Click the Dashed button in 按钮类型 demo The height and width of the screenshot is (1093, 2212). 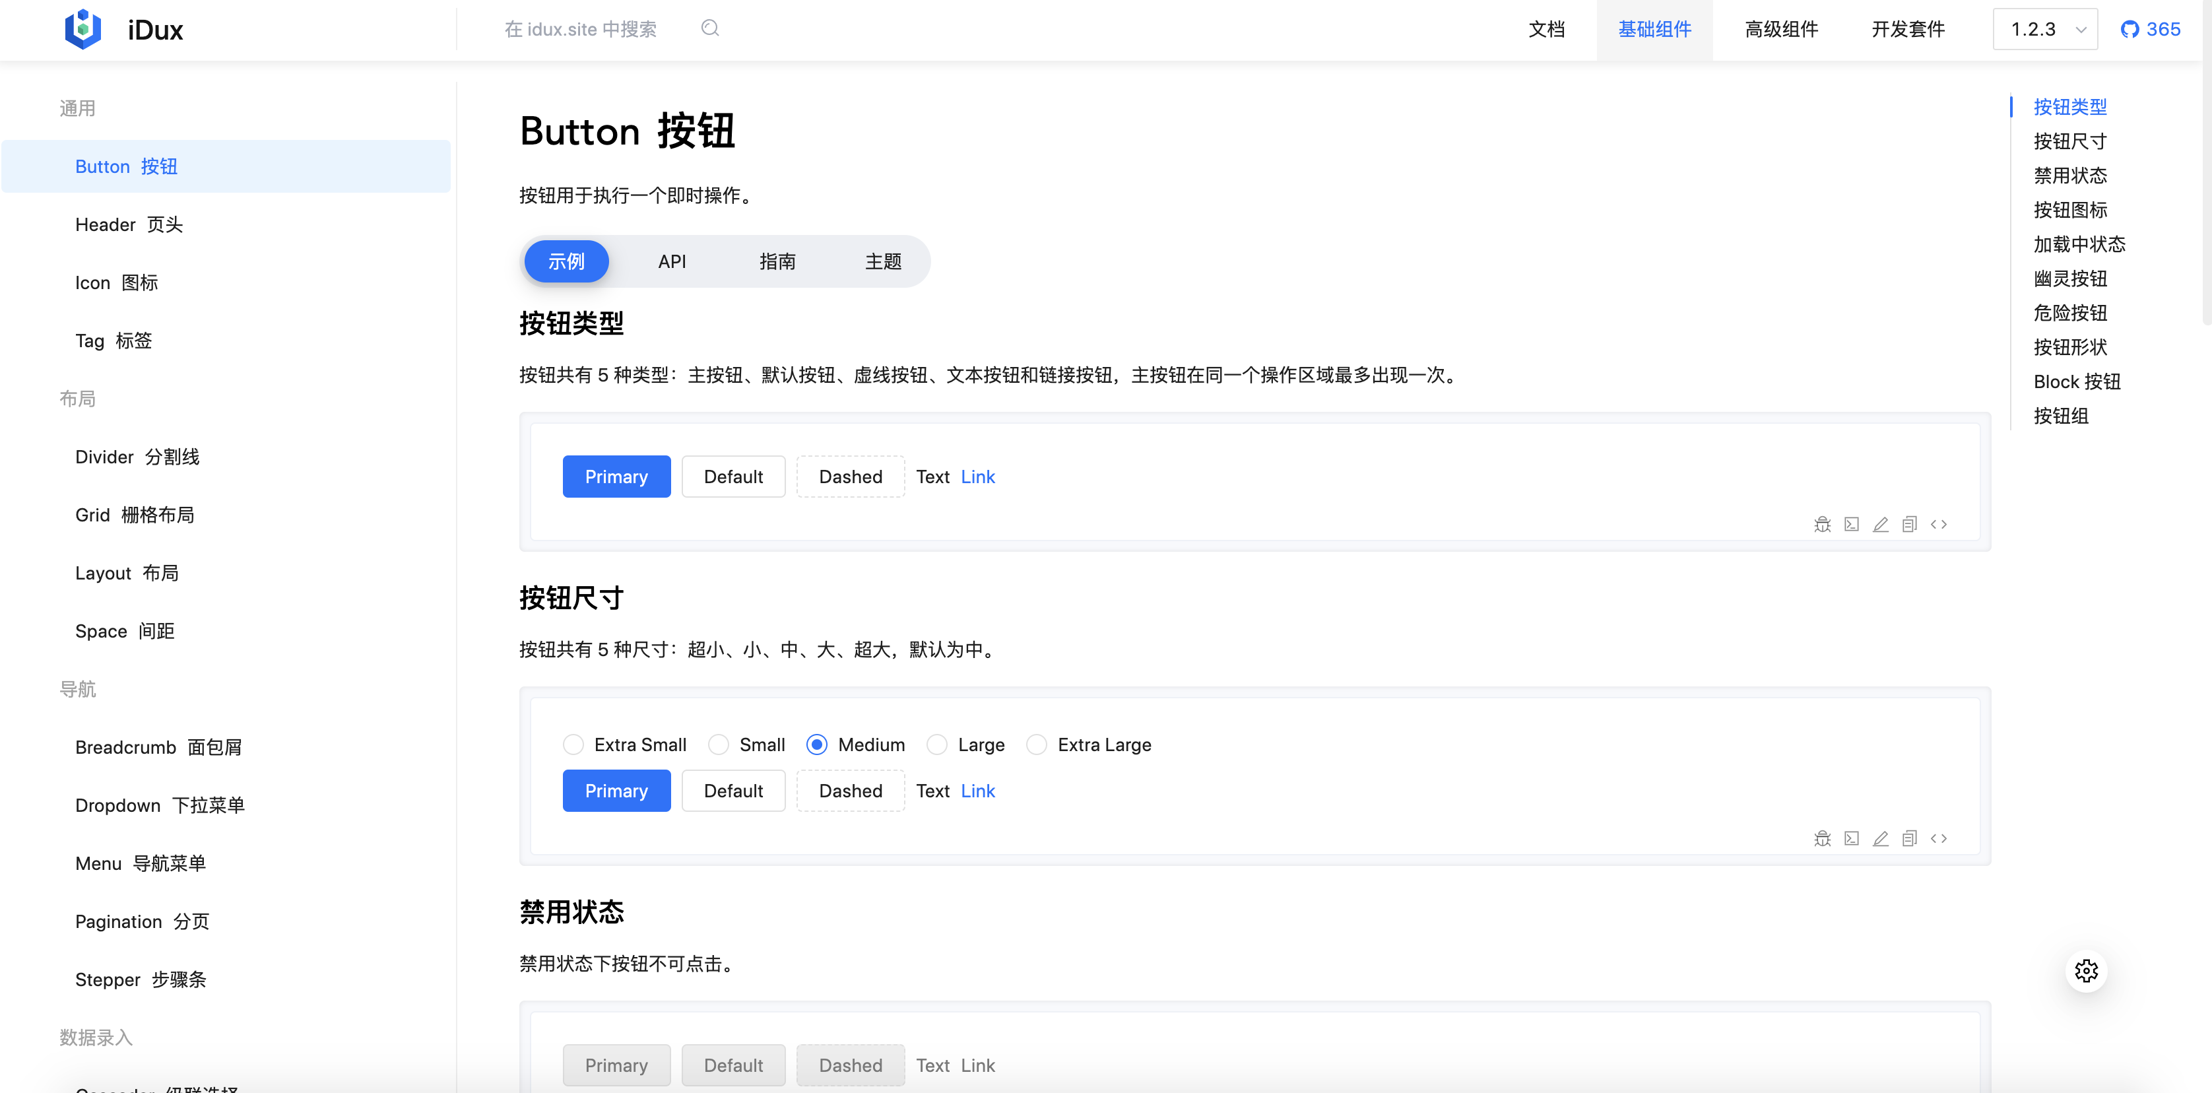click(850, 477)
